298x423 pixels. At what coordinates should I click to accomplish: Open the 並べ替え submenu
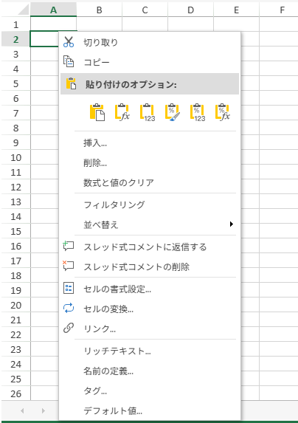point(150,224)
